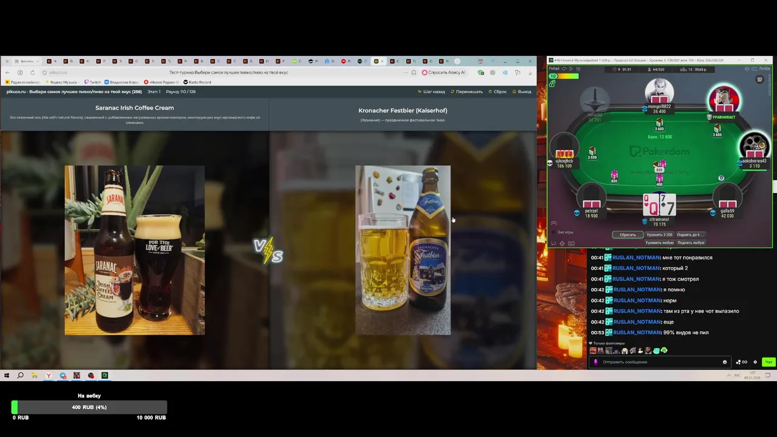This screenshot has width=777, height=437.
Task: Open Windows taskbar search
Action: (x=21, y=376)
